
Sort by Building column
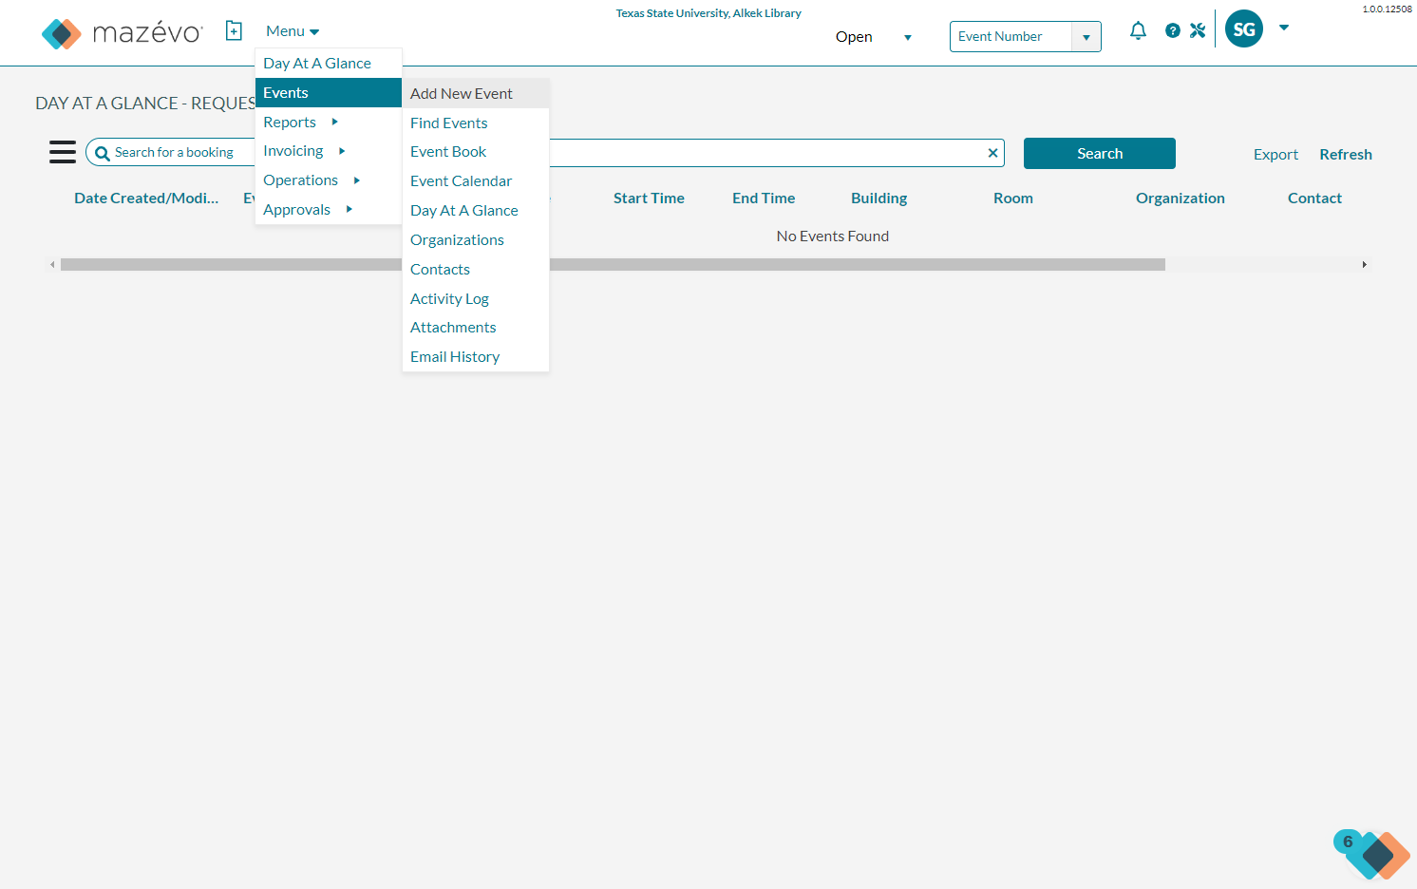coord(879,198)
